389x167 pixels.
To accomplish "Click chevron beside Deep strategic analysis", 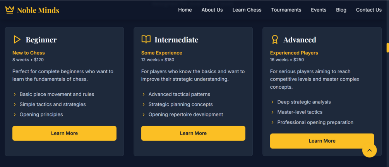I will coord(272,102).
